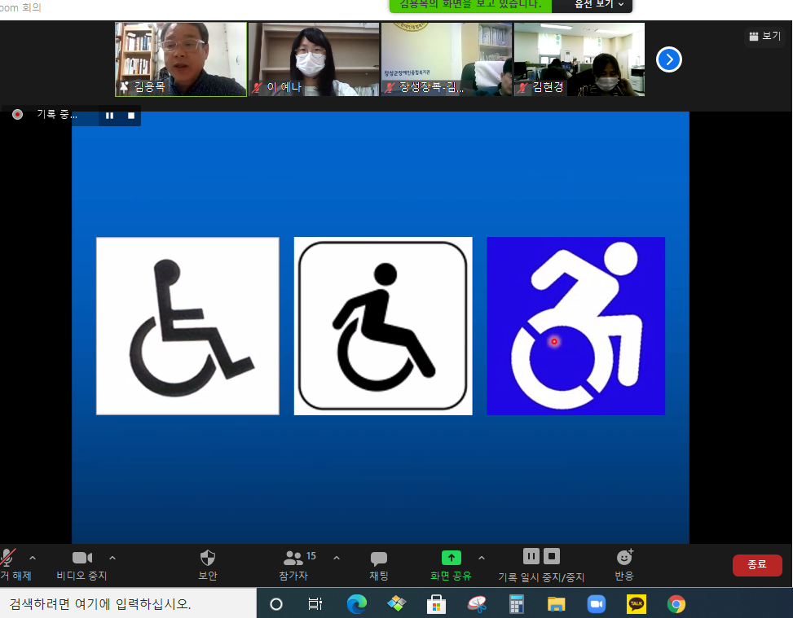The height and width of the screenshot is (618, 793).
Task: Expand video options arrow beside Stop Video
Action: 112,558
